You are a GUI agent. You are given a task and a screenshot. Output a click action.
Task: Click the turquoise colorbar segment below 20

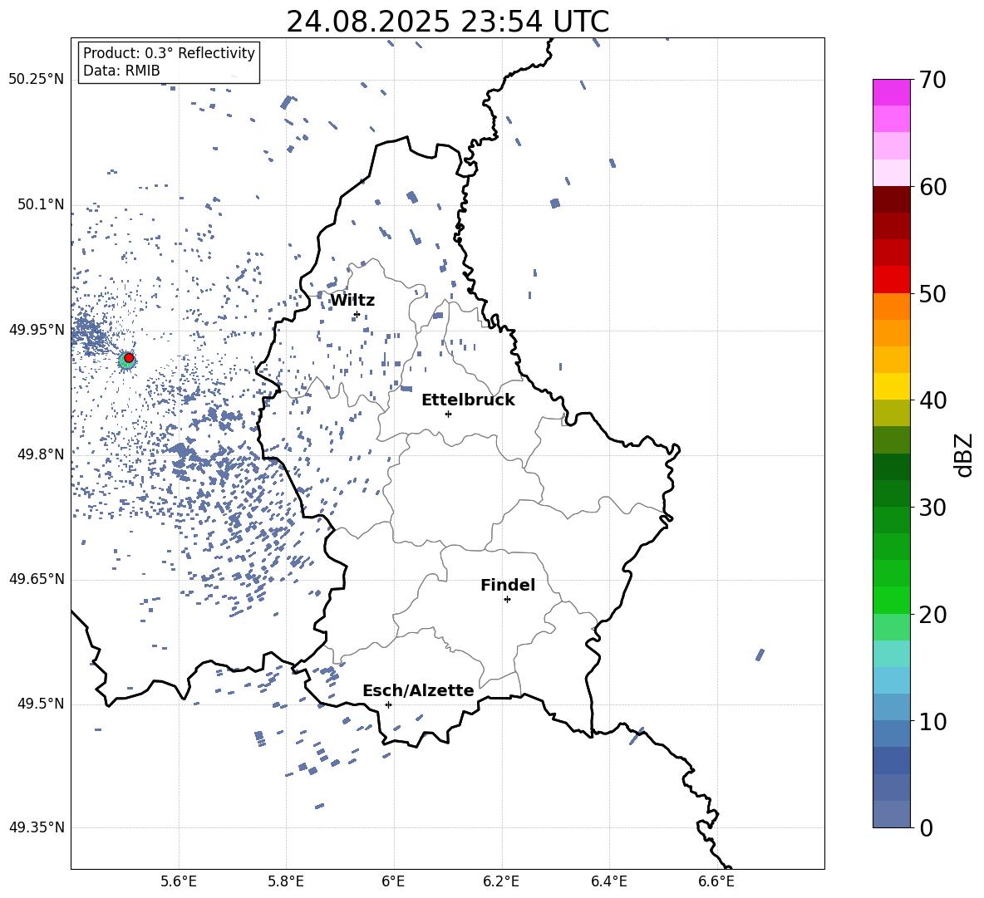pyautogui.click(x=891, y=654)
